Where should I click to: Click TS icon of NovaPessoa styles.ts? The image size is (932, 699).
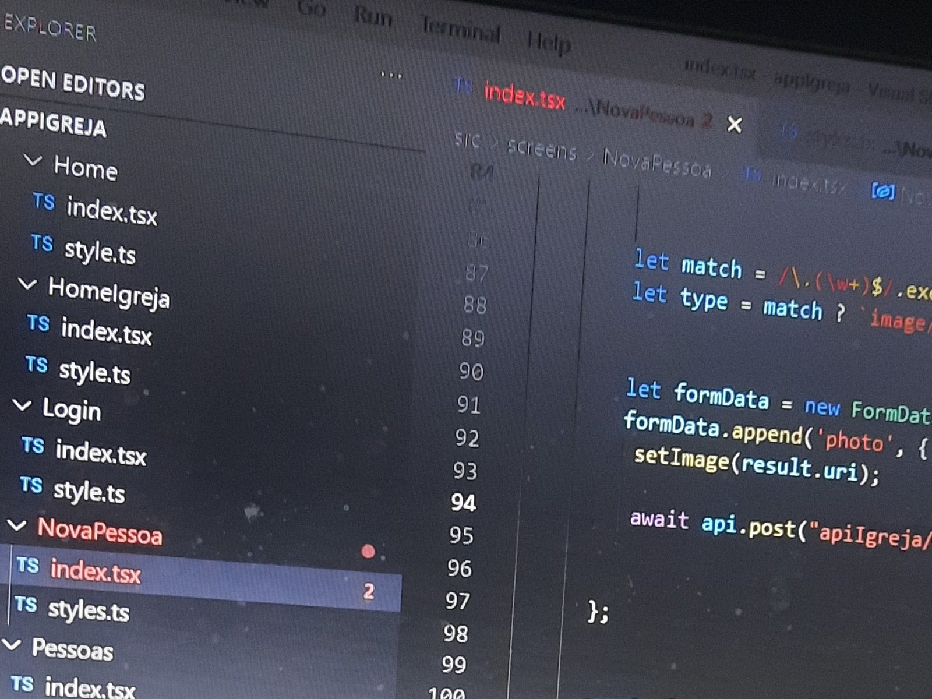pyautogui.click(x=26, y=604)
